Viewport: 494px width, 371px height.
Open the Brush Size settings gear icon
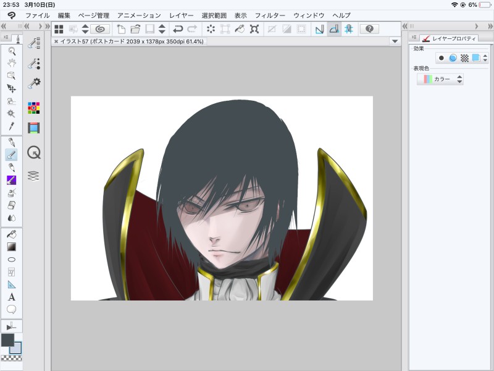click(x=34, y=83)
